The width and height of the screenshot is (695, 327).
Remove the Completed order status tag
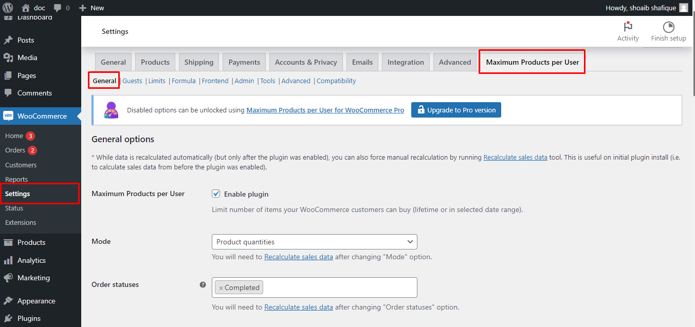click(x=221, y=288)
